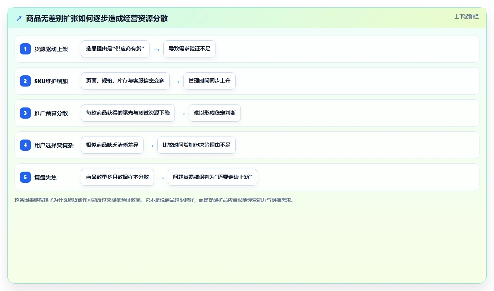
Task: Click the arrow before 管理时间同步上升
Action: (x=177, y=81)
